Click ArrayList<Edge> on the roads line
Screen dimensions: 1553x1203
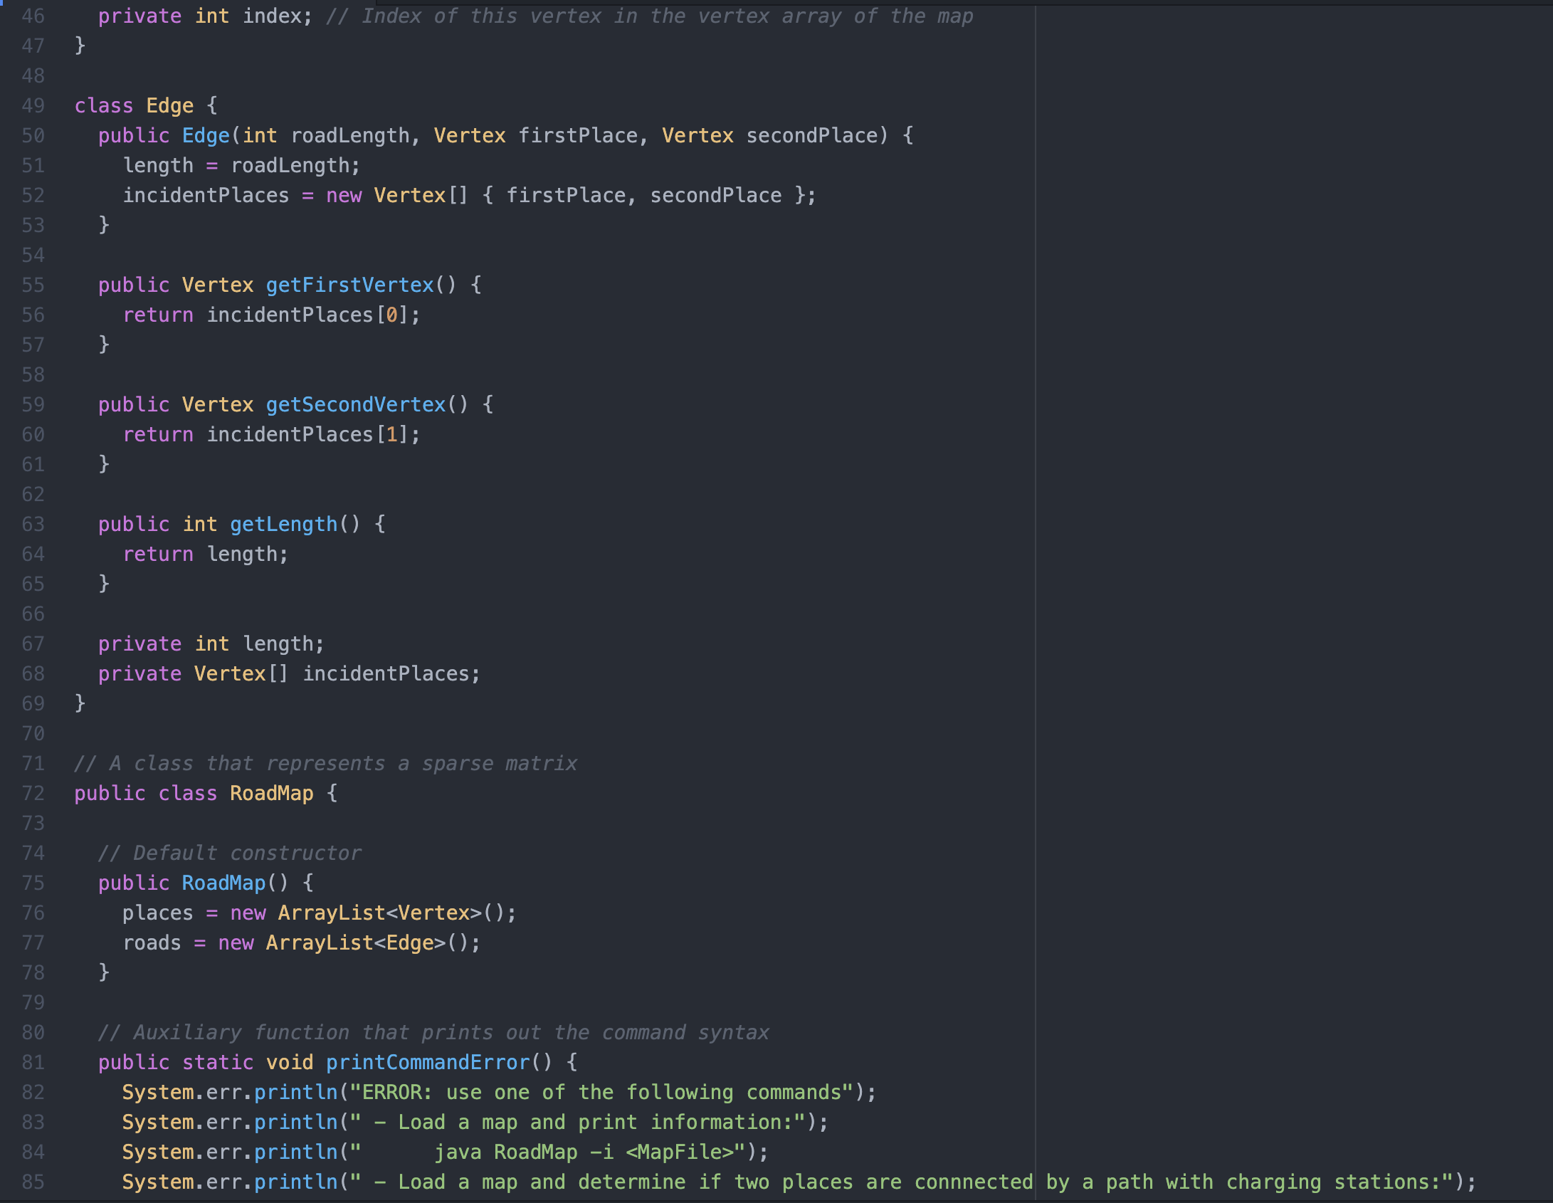(355, 943)
